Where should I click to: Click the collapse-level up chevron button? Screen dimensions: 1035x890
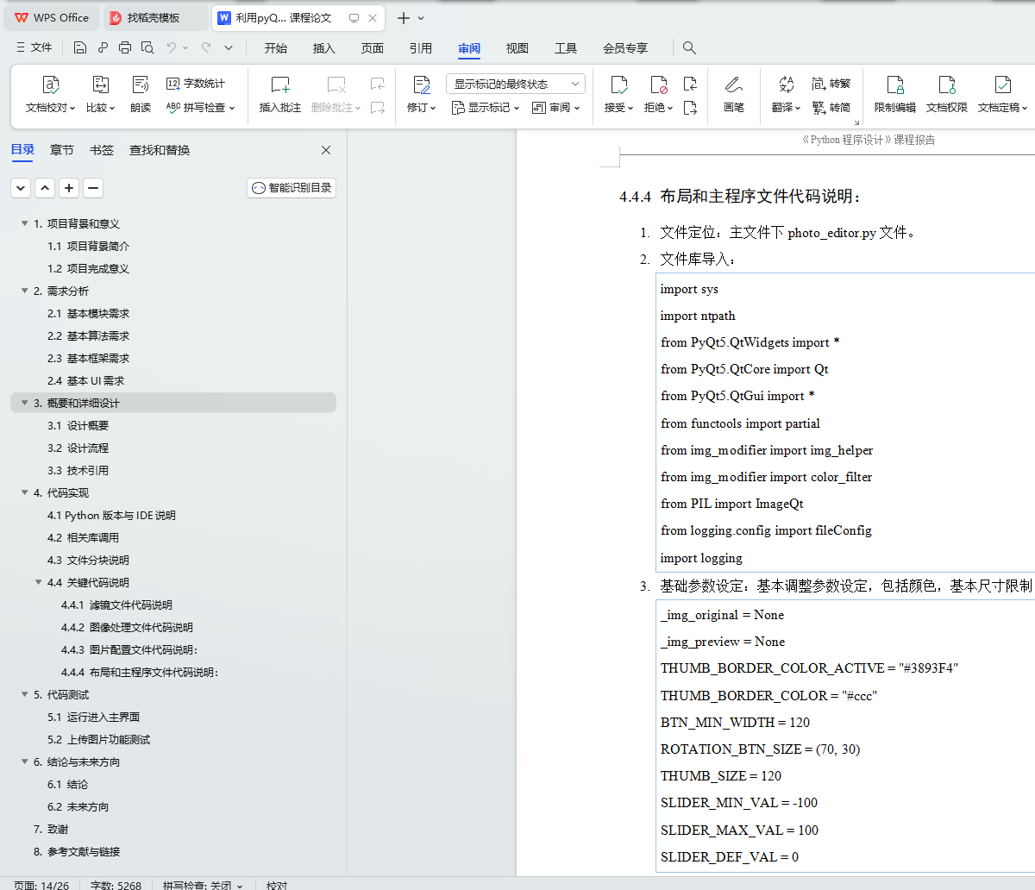[45, 187]
